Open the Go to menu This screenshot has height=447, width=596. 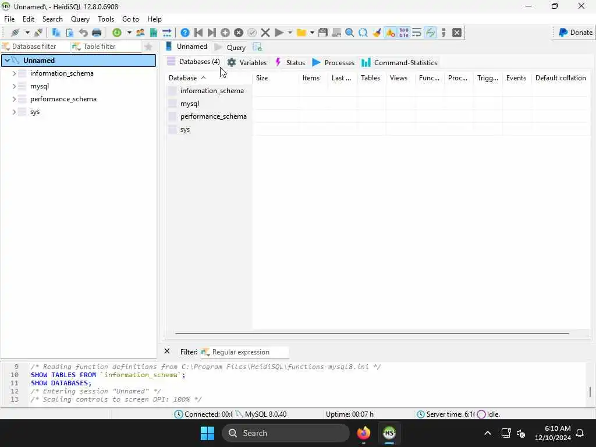pos(130,19)
